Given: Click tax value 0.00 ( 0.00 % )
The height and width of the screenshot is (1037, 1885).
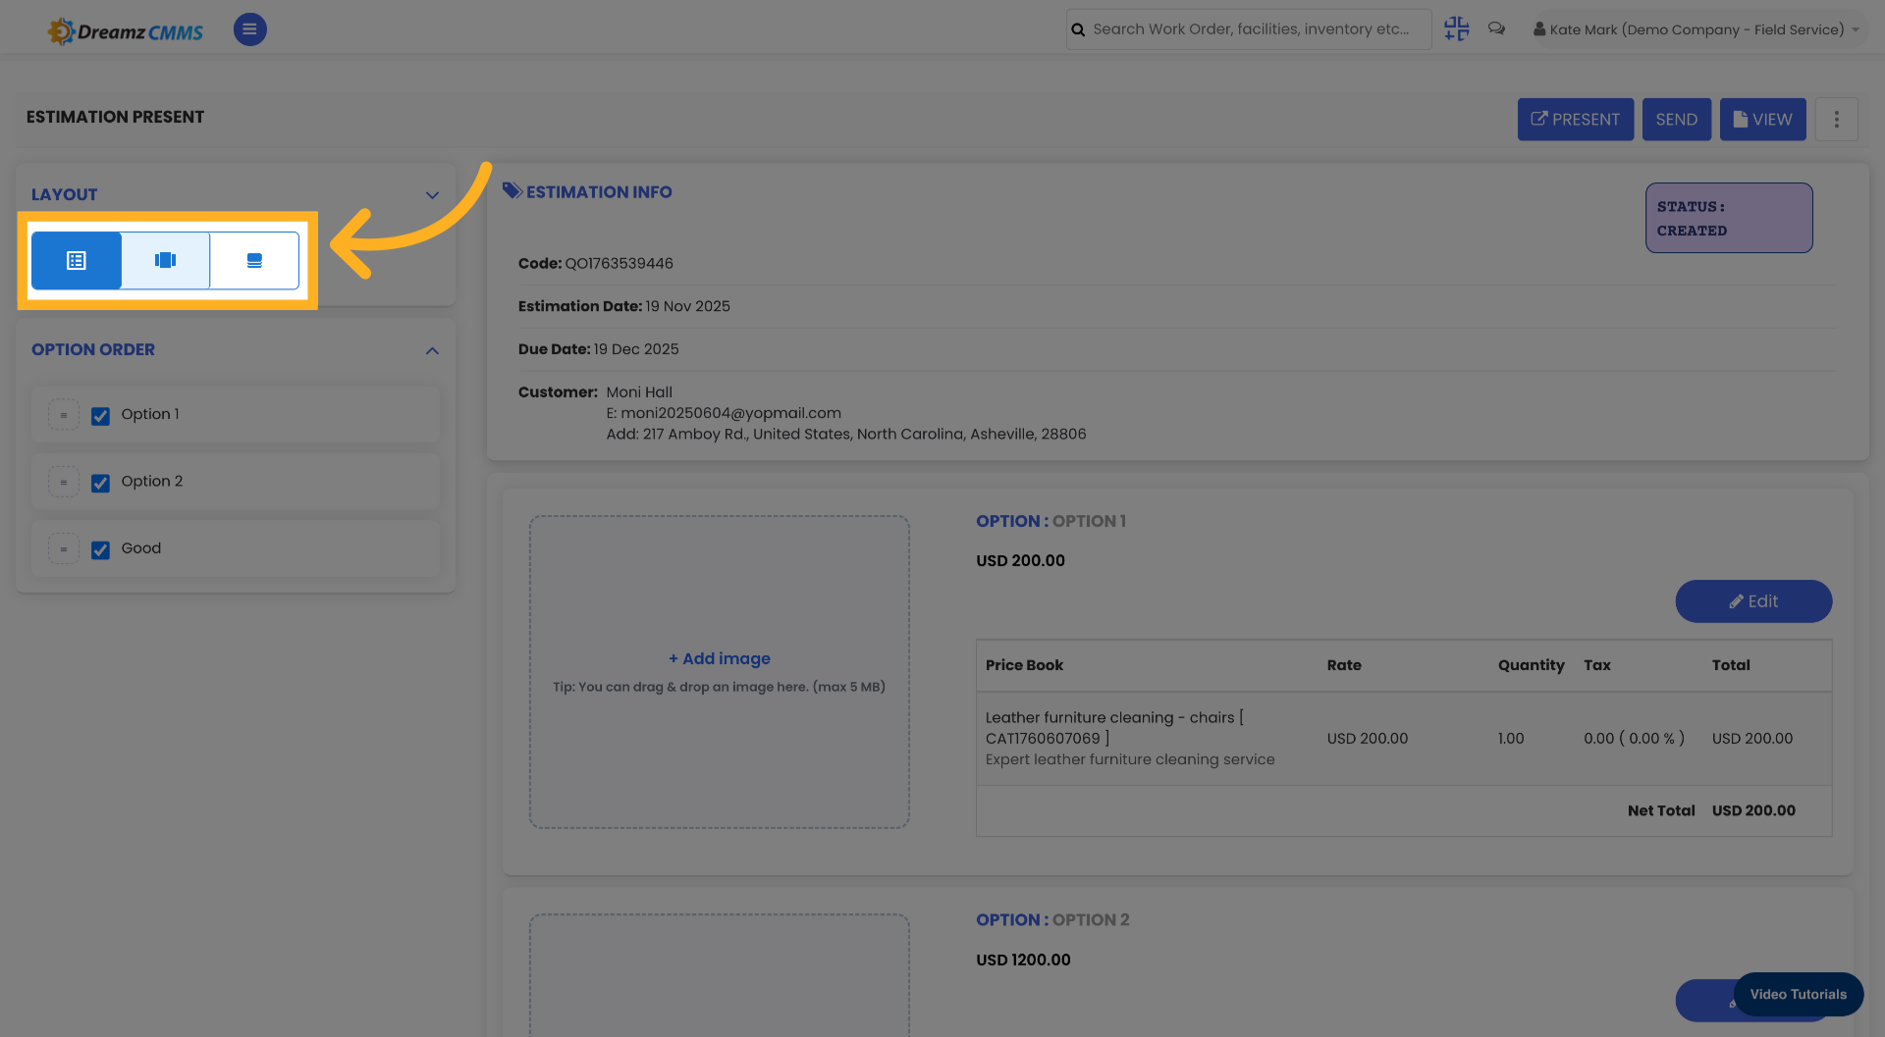Looking at the screenshot, I should click(1634, 738).
